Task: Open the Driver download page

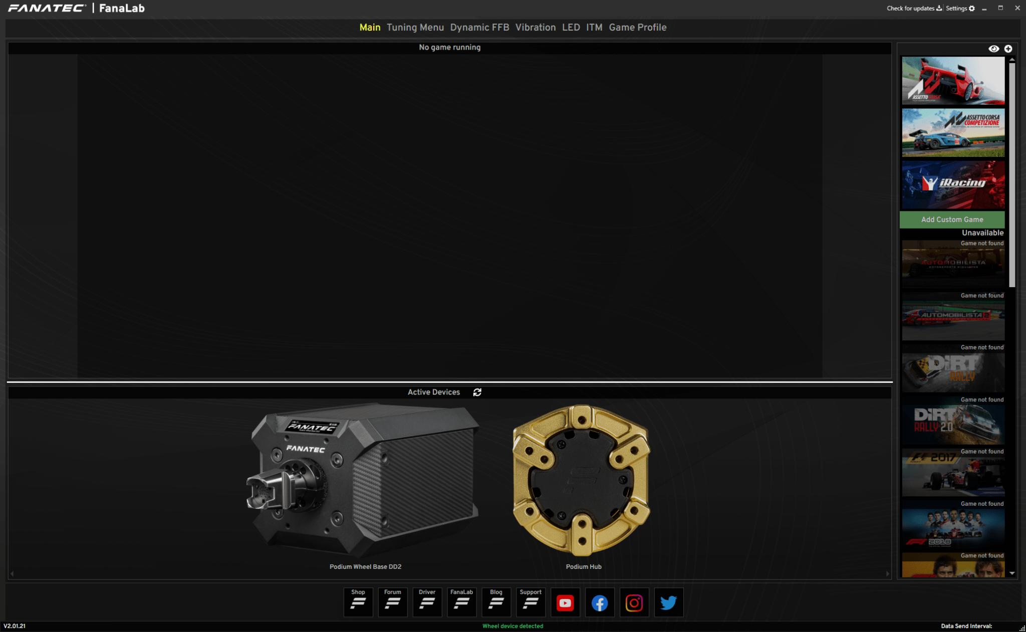Action: pyautogui.click(x=427, y=602)
